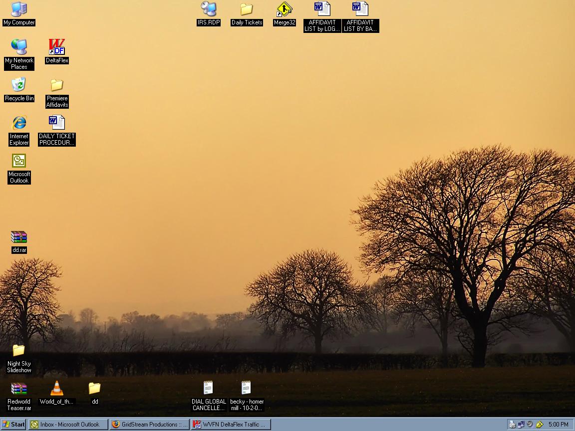Select the DAILY TICKET PROCEDUR Word document
This screenshot has height=431, width=575.
(x=57, y=123)
